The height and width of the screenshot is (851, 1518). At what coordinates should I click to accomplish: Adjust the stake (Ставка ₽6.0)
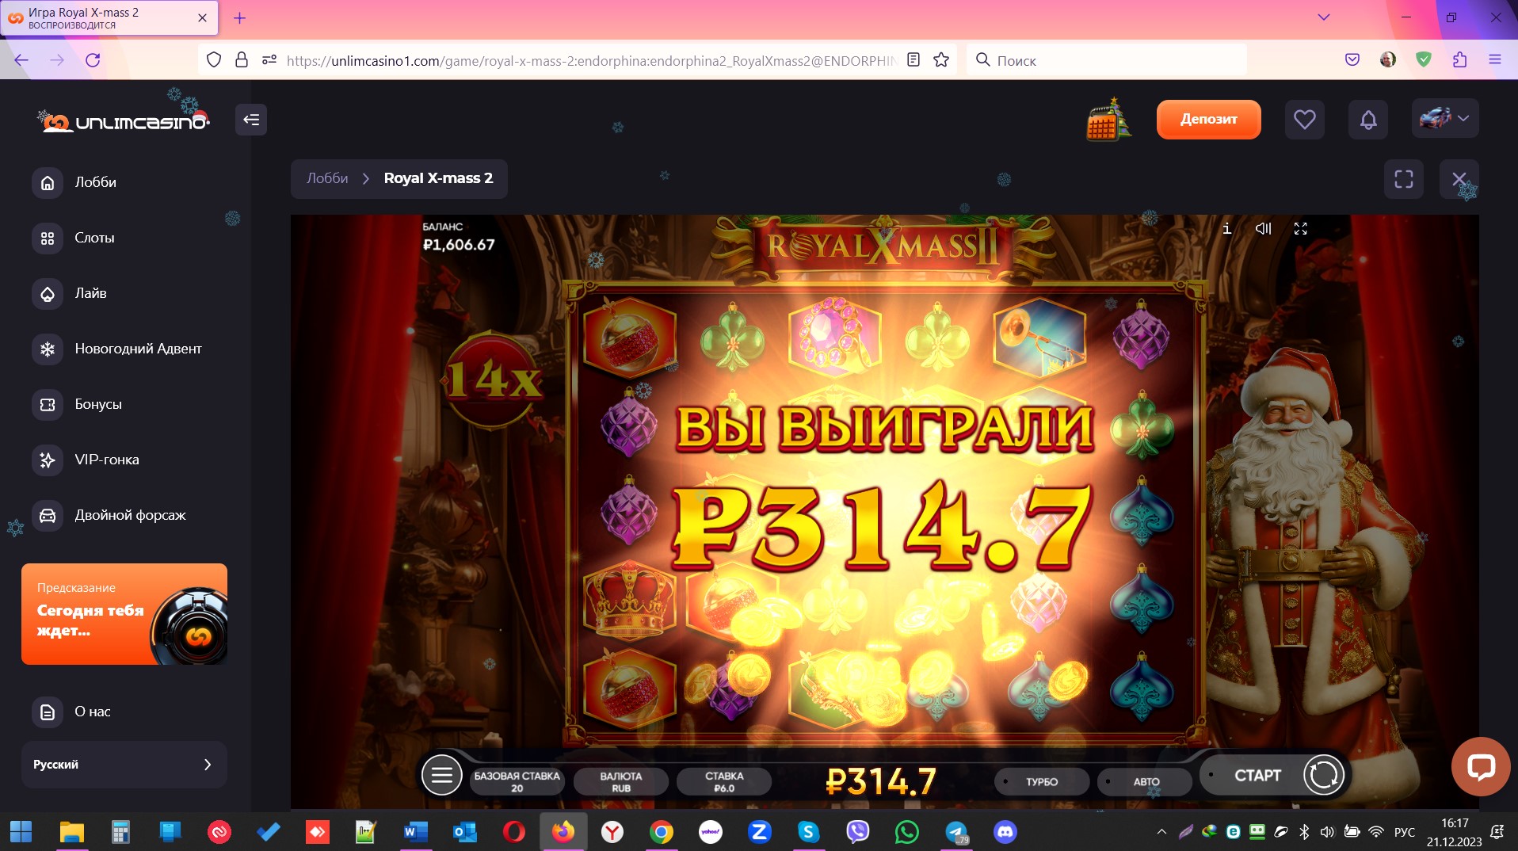click(x=724, y=781)
